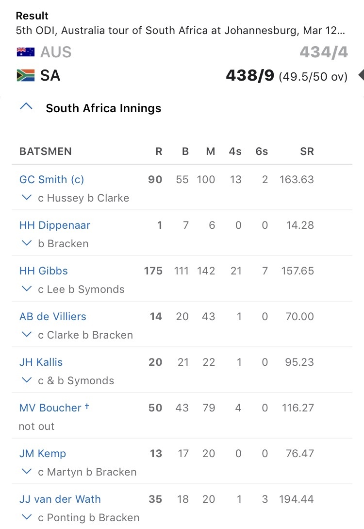Open HH Dippenaar player profile

[55, 225]
